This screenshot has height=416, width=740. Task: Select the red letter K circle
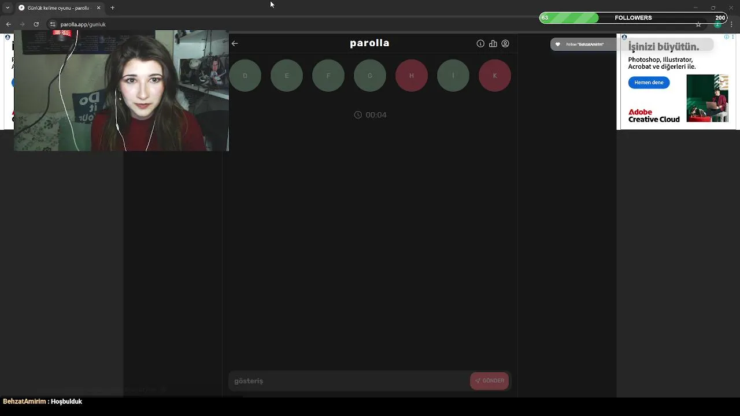pos(495,76)
